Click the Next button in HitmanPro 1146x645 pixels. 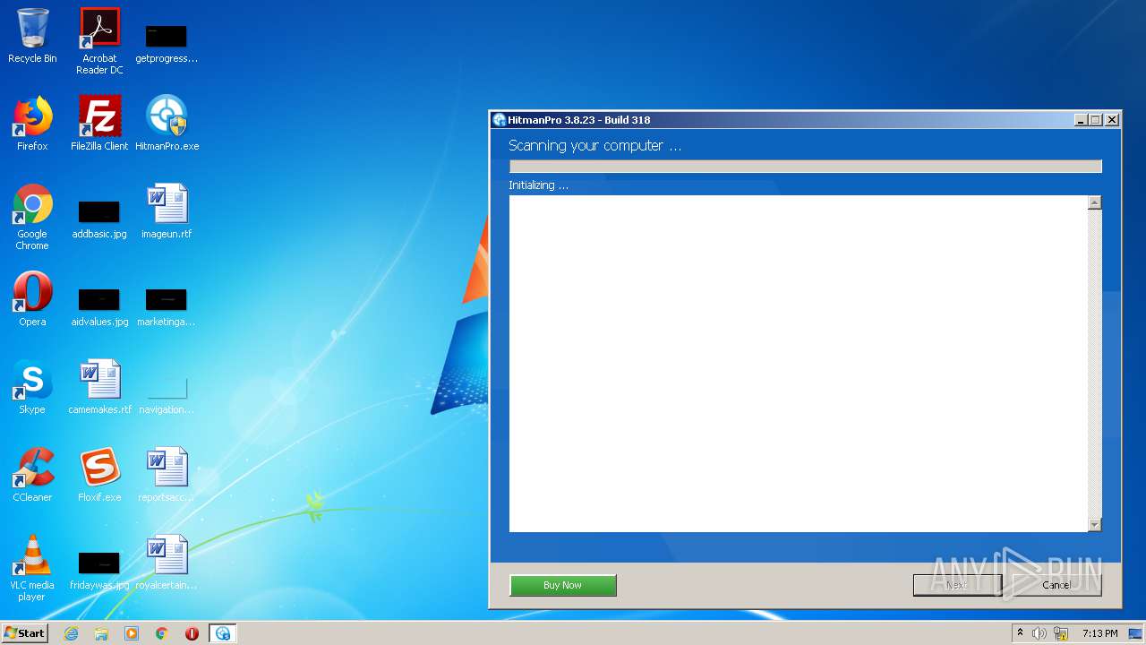pos(956,585)
